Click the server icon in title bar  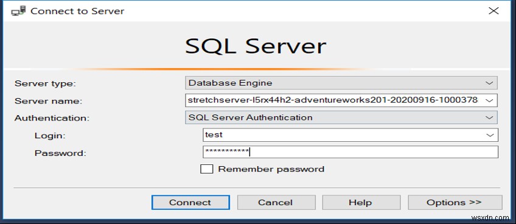click(18, 11)
